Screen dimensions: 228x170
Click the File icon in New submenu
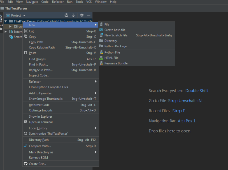[x=101, y=24]
